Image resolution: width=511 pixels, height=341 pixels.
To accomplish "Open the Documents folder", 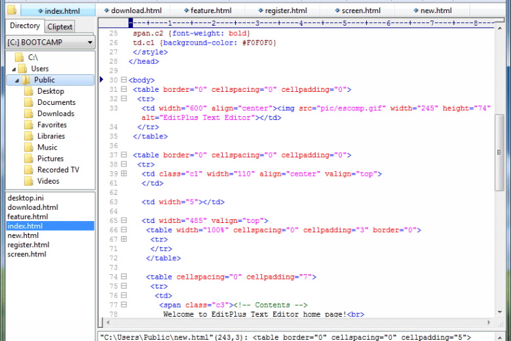I will tap(56, 102).
